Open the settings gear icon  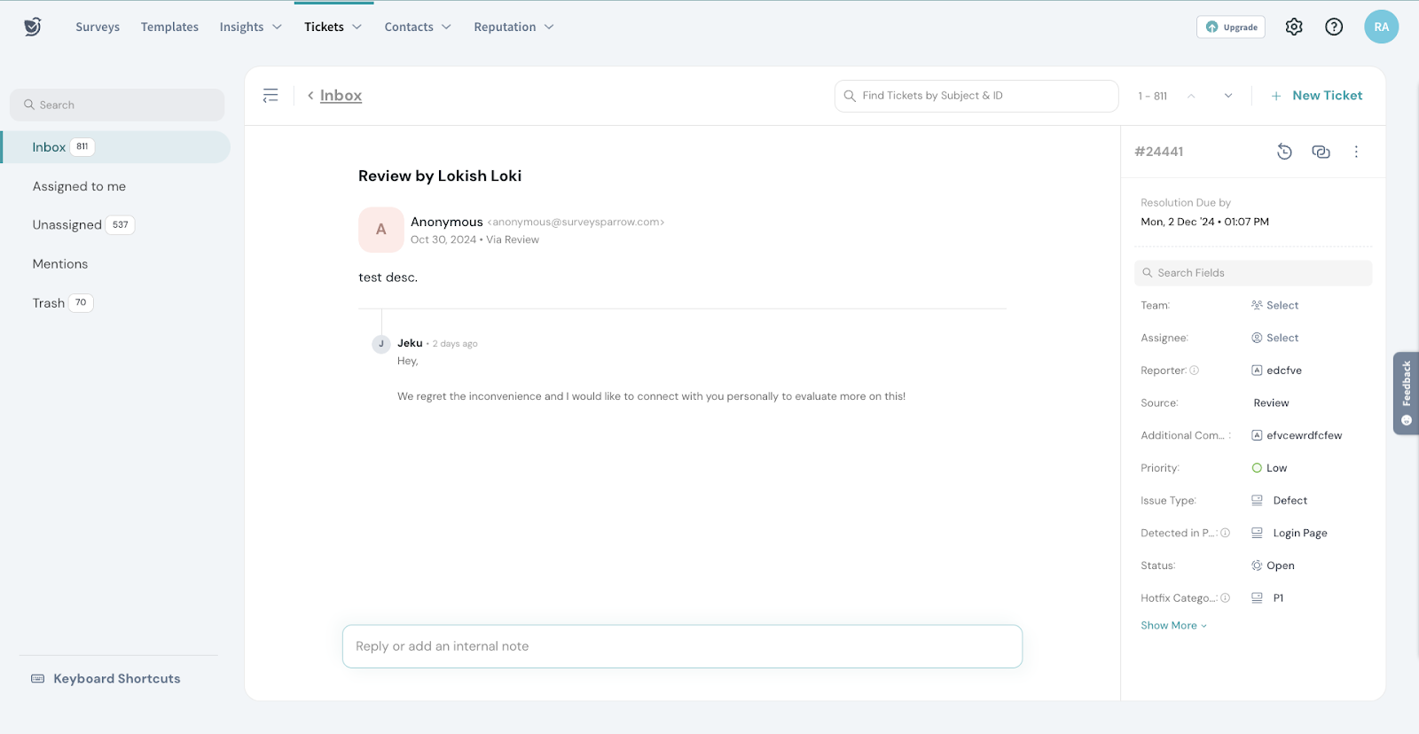pos(1294,27)
